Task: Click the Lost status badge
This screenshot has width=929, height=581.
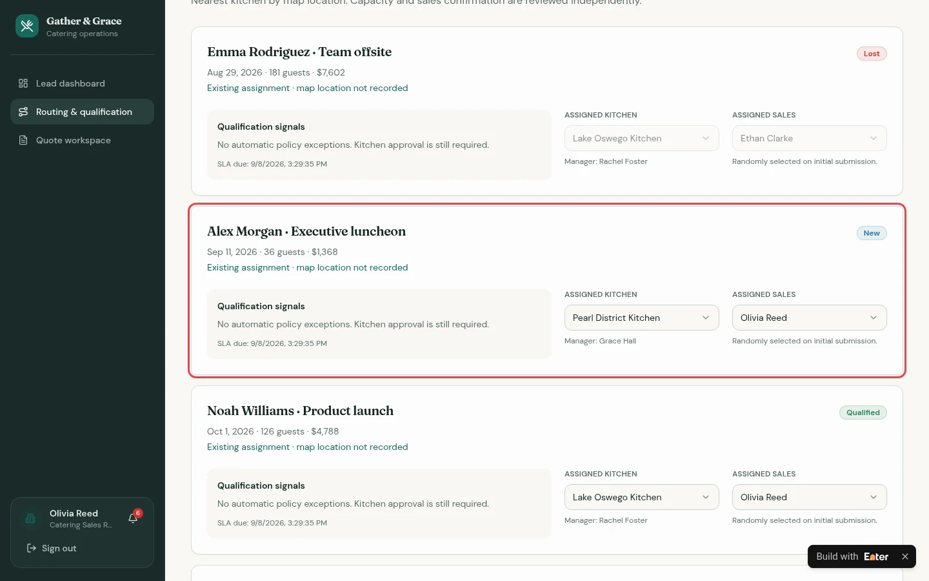Action: pos(872,54)
